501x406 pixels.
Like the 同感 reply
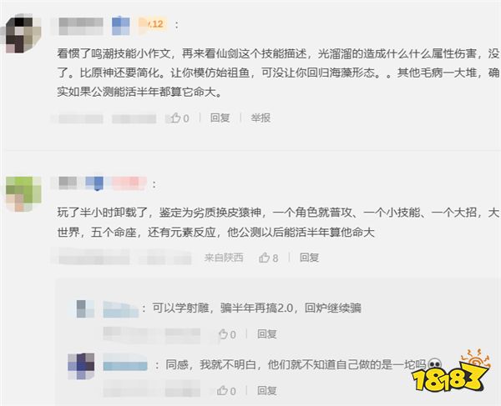click(226, 391)
